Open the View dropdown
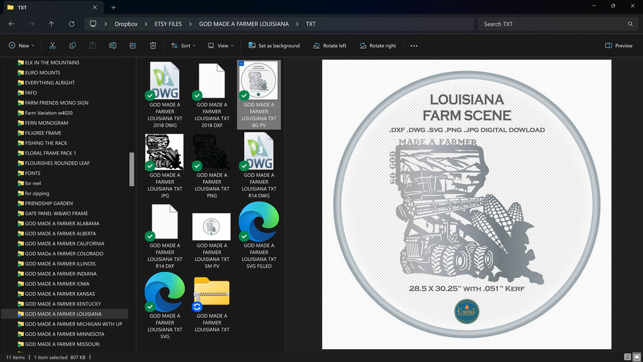The image size is (643, 362). coord(221,46)
